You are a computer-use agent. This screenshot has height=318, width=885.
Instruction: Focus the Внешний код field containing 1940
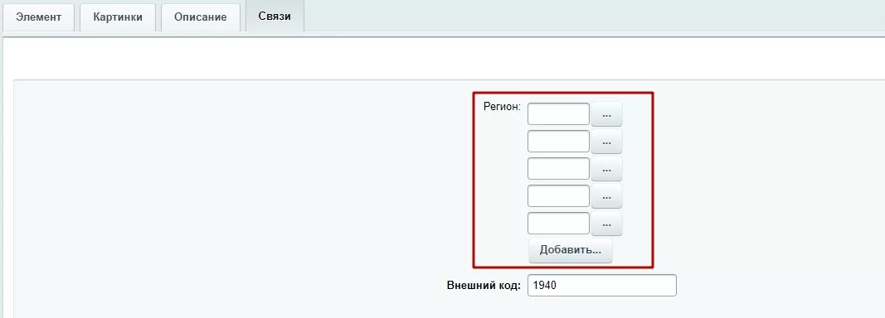601,286
